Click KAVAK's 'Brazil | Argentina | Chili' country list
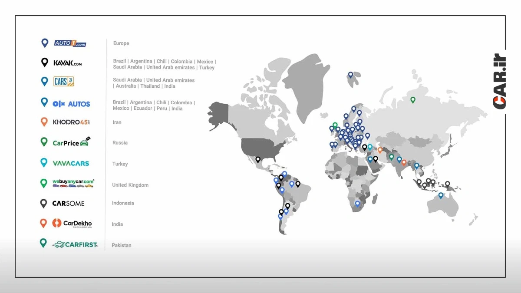Screen dimensions: 521x293 click(165, 64)
